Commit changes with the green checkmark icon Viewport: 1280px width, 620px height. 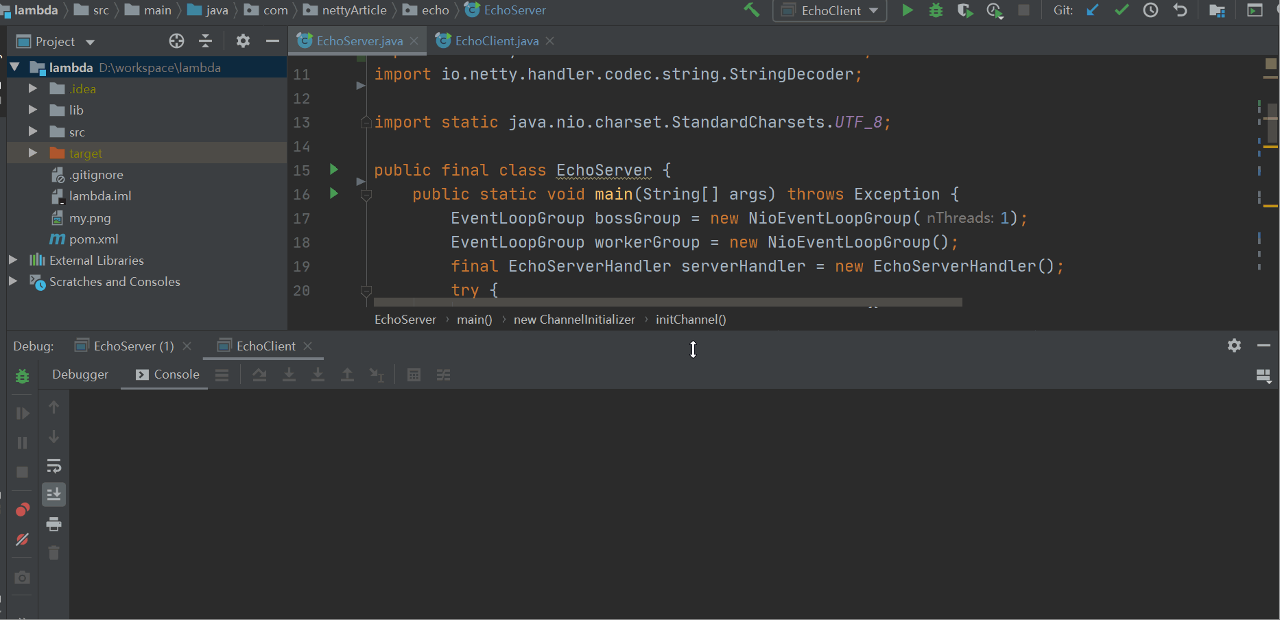1121,10
